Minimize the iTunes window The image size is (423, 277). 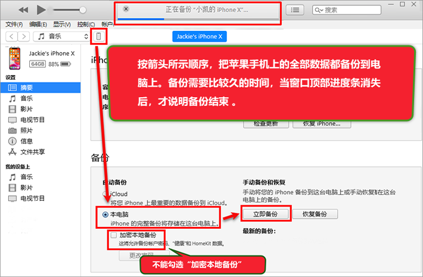[x=391, y=4]
